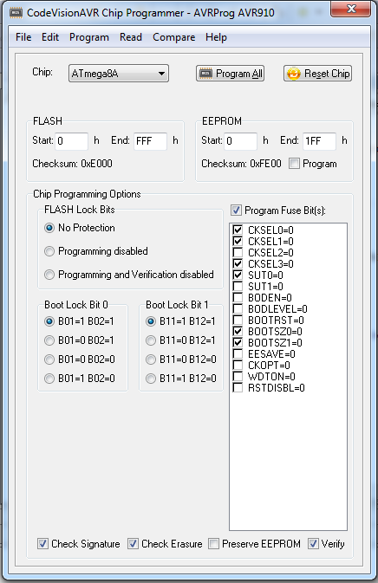This screenshot has width=378, height=583.
Task: Check the EESAVE=0 fuse bit
Action: point(238,353)
